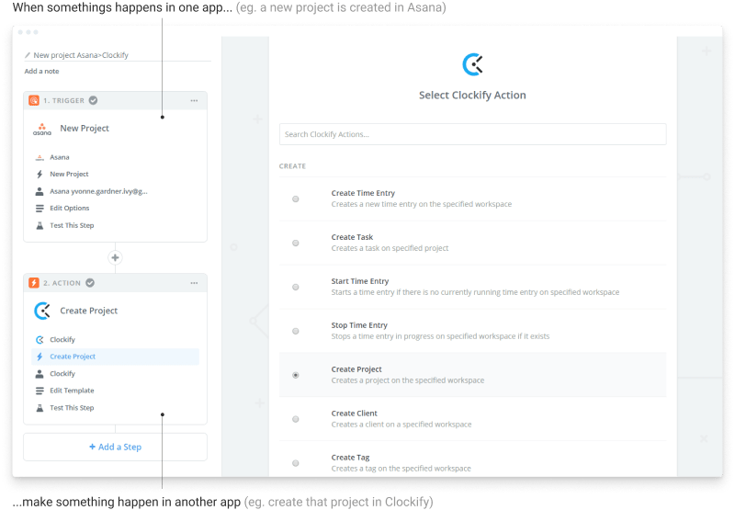Select the Create Tag radio button
Screen dimensions: 735x510
tap(296, 463)
